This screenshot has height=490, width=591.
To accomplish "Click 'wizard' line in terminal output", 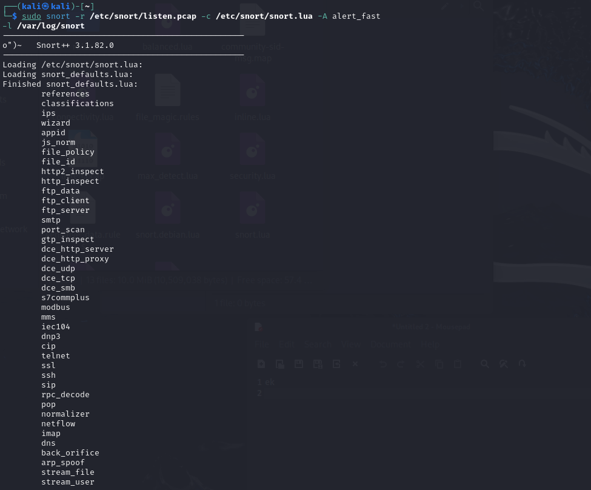I will point(55,123).
